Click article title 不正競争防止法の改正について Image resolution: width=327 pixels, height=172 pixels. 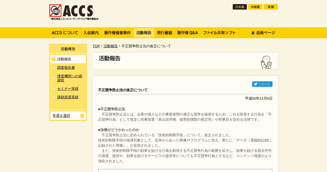pyautogui.click(x=123, y=90)
